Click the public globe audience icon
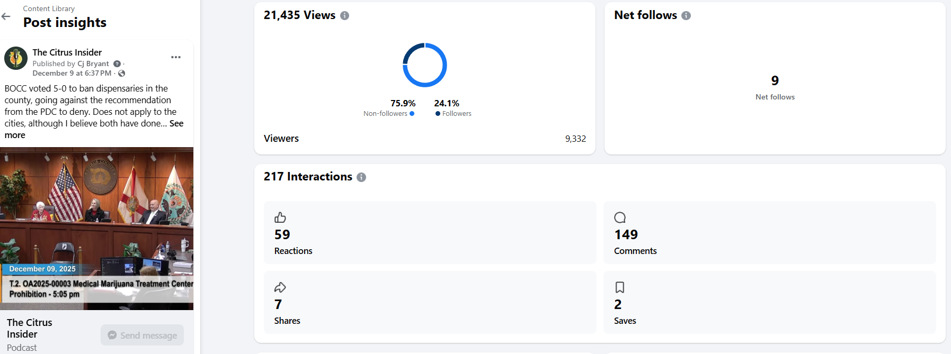 click(x=122, y=74)
